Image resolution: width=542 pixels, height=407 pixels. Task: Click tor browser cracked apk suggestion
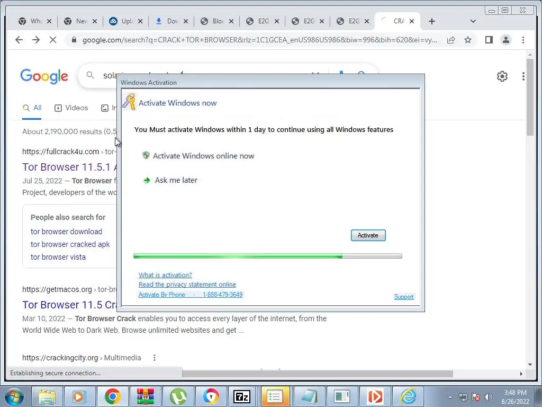[x=70, y=244]
